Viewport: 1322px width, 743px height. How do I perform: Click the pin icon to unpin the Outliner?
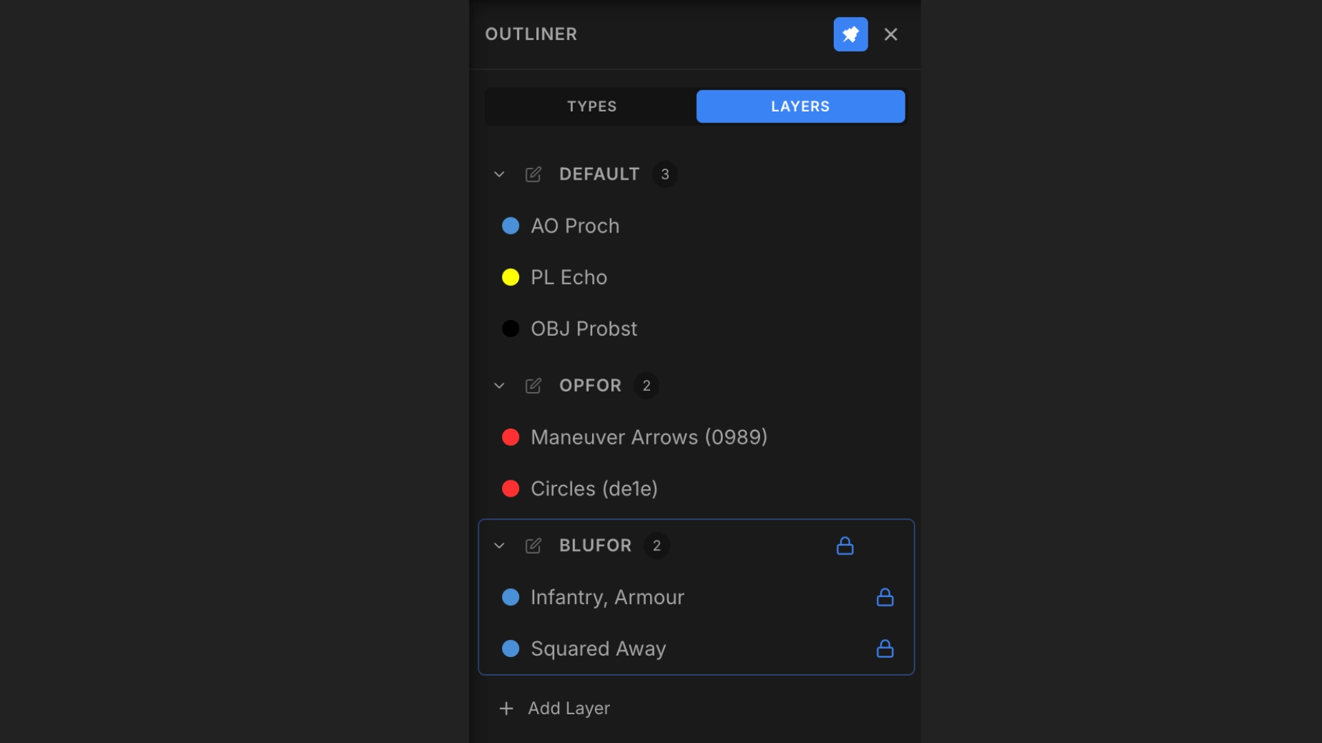click(850, 34)
